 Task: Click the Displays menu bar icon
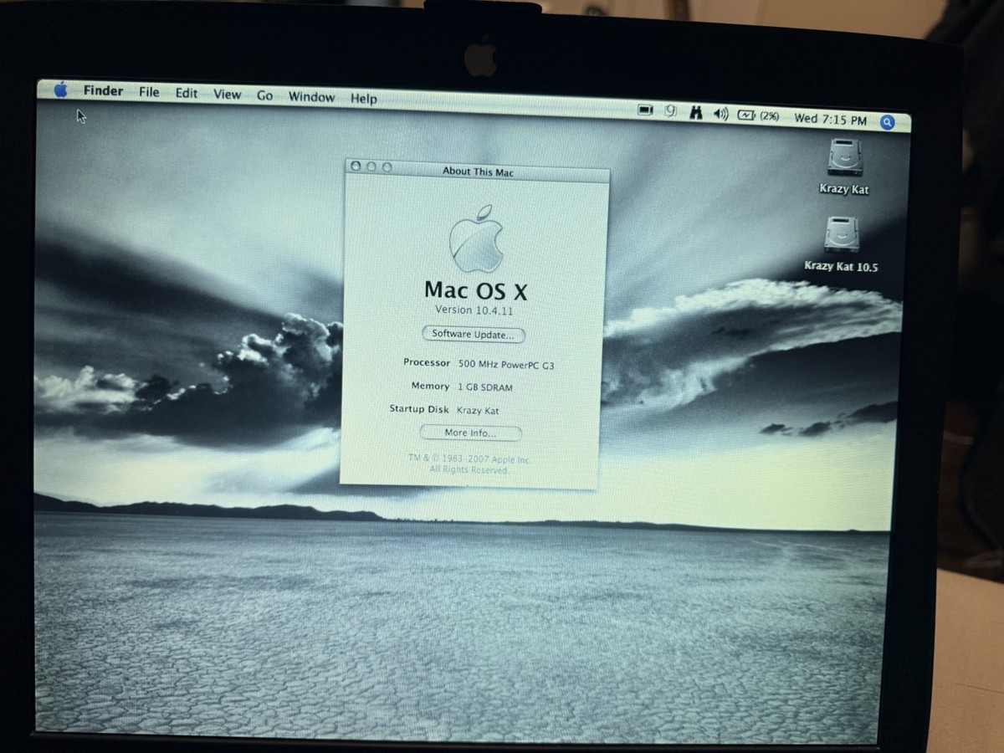pyautogui.click(x=645, y=110)
